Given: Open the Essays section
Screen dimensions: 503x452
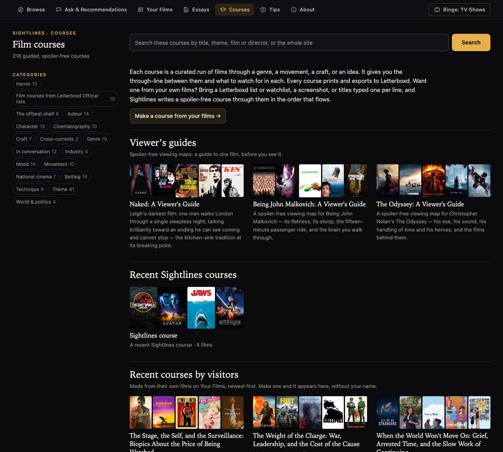Looking at the screenshot, I should 197,10.
